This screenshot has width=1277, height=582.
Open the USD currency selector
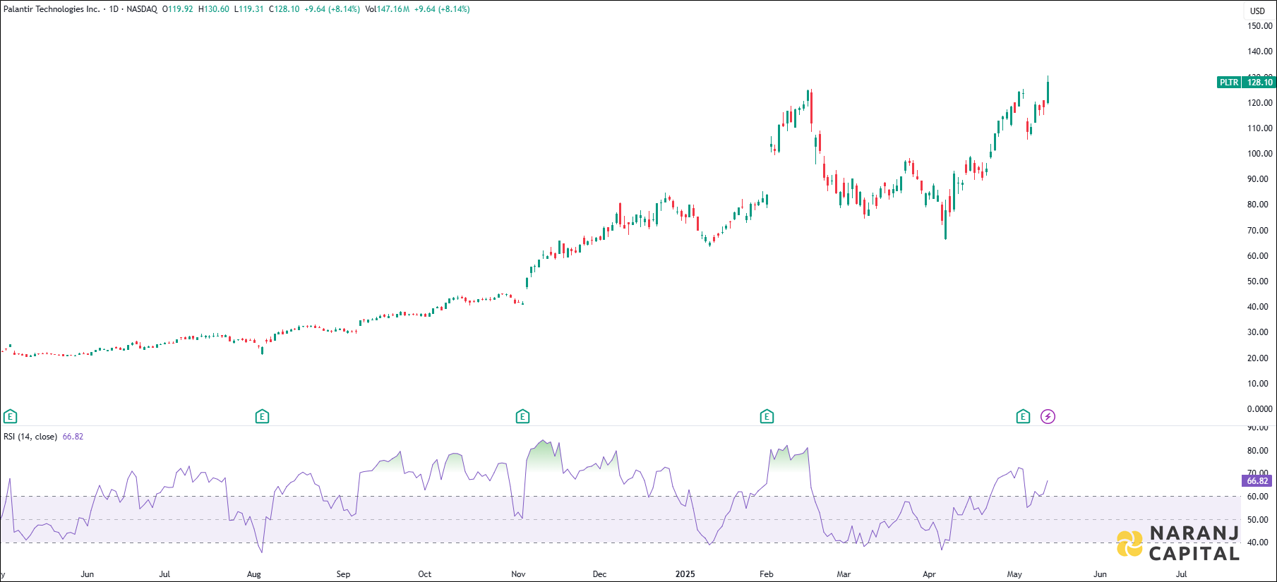[1258, 11]
